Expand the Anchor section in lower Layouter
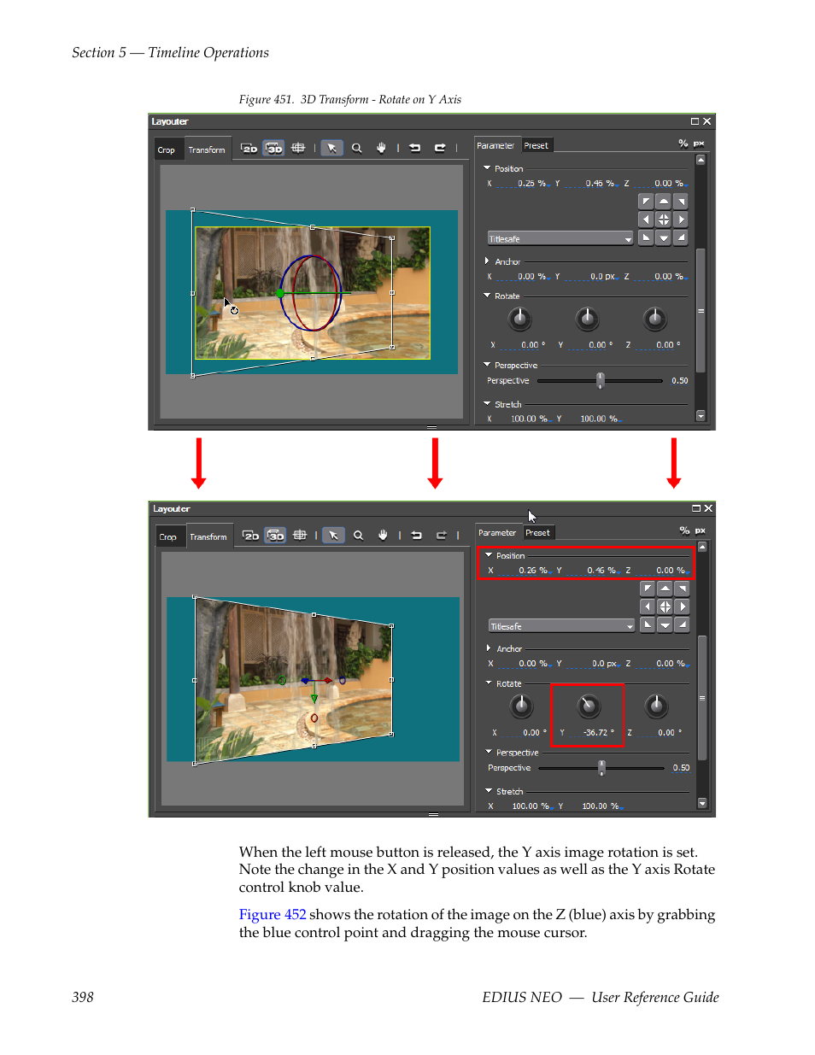Viewport: 815px width, 1055px height. 489,648
